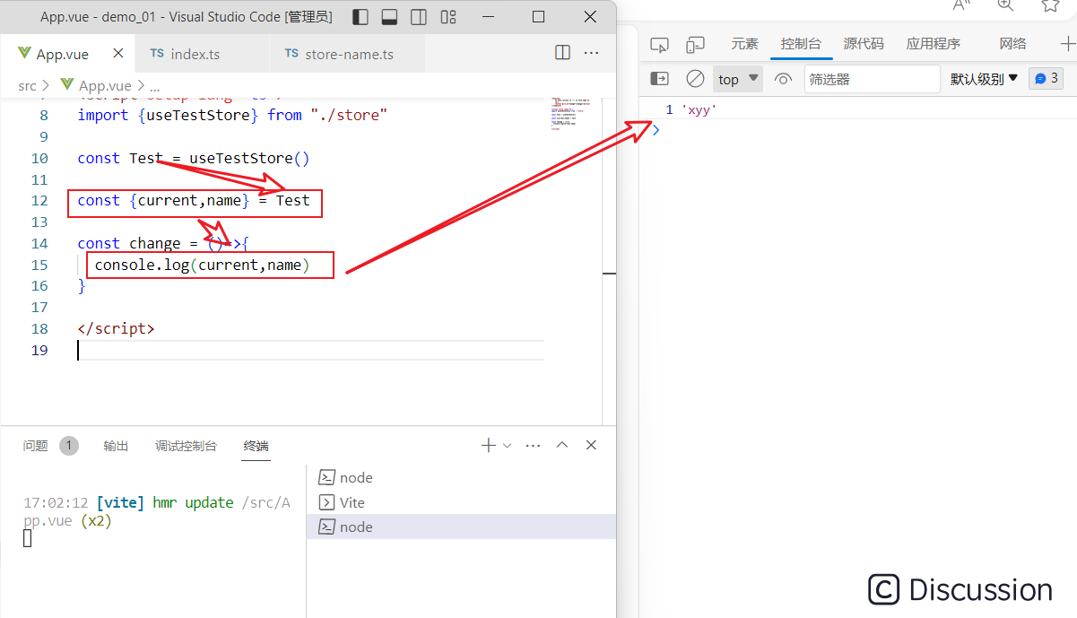
Task: Open 问题 panel tab
Action: (x=36, y=446)
